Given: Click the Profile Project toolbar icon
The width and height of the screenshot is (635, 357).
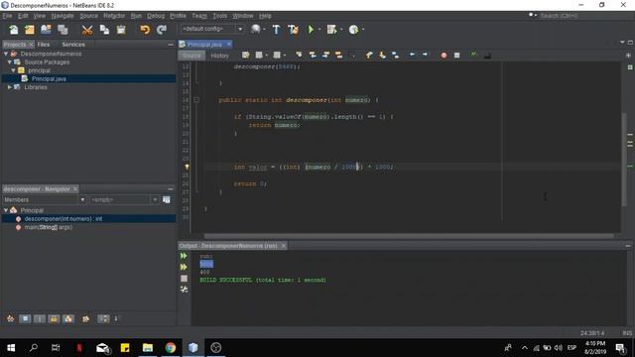Looking at the screenshot, I should (x=353, y=30).
